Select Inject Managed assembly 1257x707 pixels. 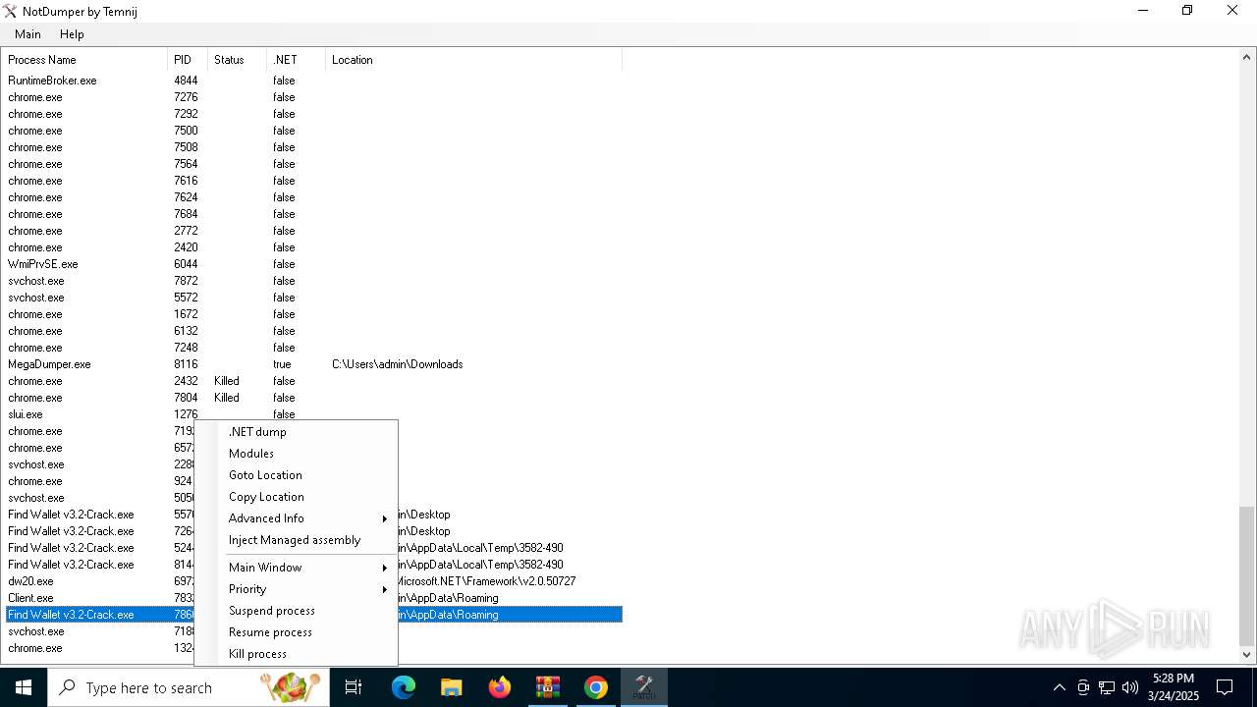(297, 540)
